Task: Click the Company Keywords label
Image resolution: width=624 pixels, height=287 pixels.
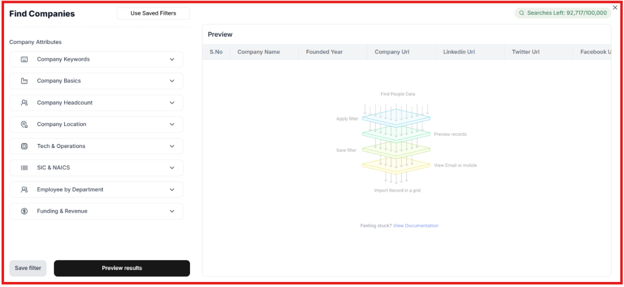Action: coord(63,59)
